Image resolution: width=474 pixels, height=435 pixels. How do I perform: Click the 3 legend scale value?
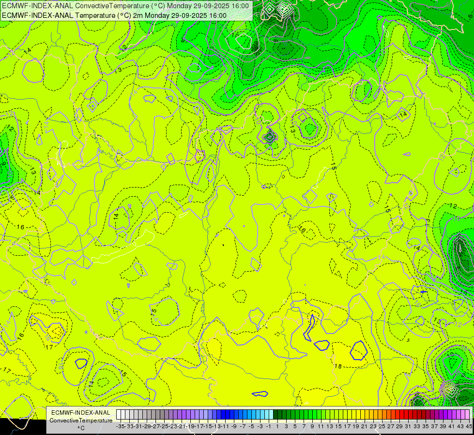(286, 427)
